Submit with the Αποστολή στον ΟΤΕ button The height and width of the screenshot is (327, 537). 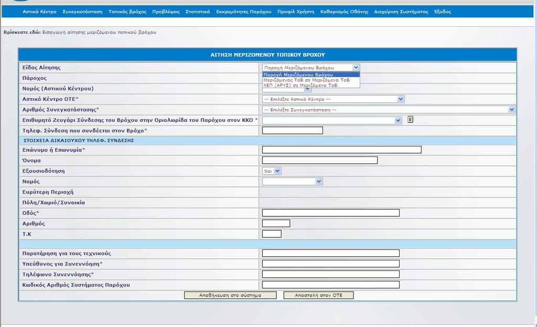[x=318, y=295]
